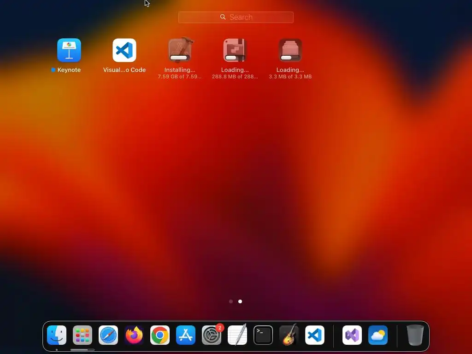Click Launchpad icon in the Dock
The width and height of the screenshot is (472, 354).
click(x=83, y=335)
